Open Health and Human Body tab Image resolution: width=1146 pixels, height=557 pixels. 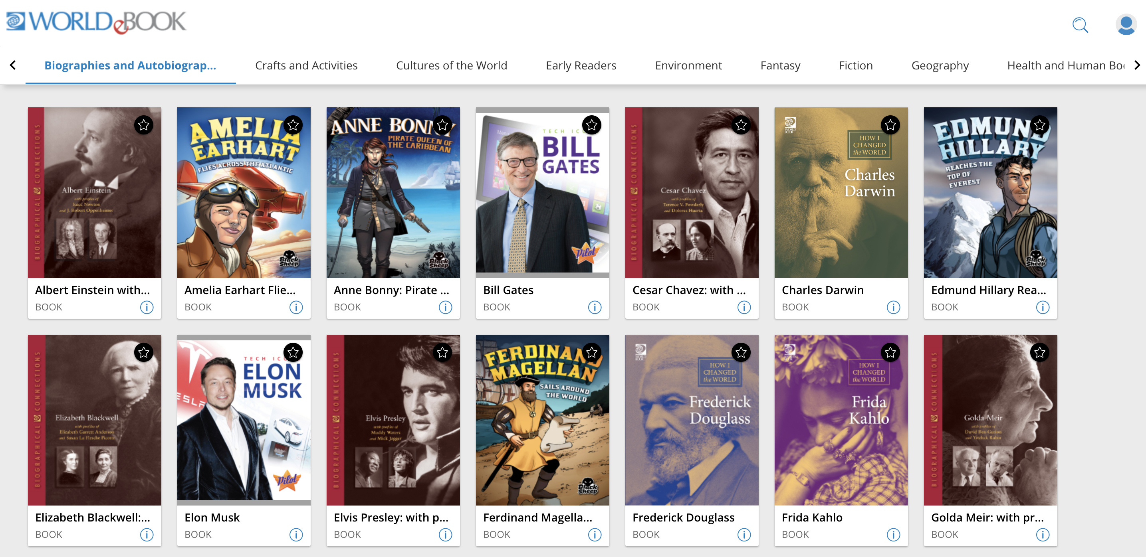pos(1066,65)
